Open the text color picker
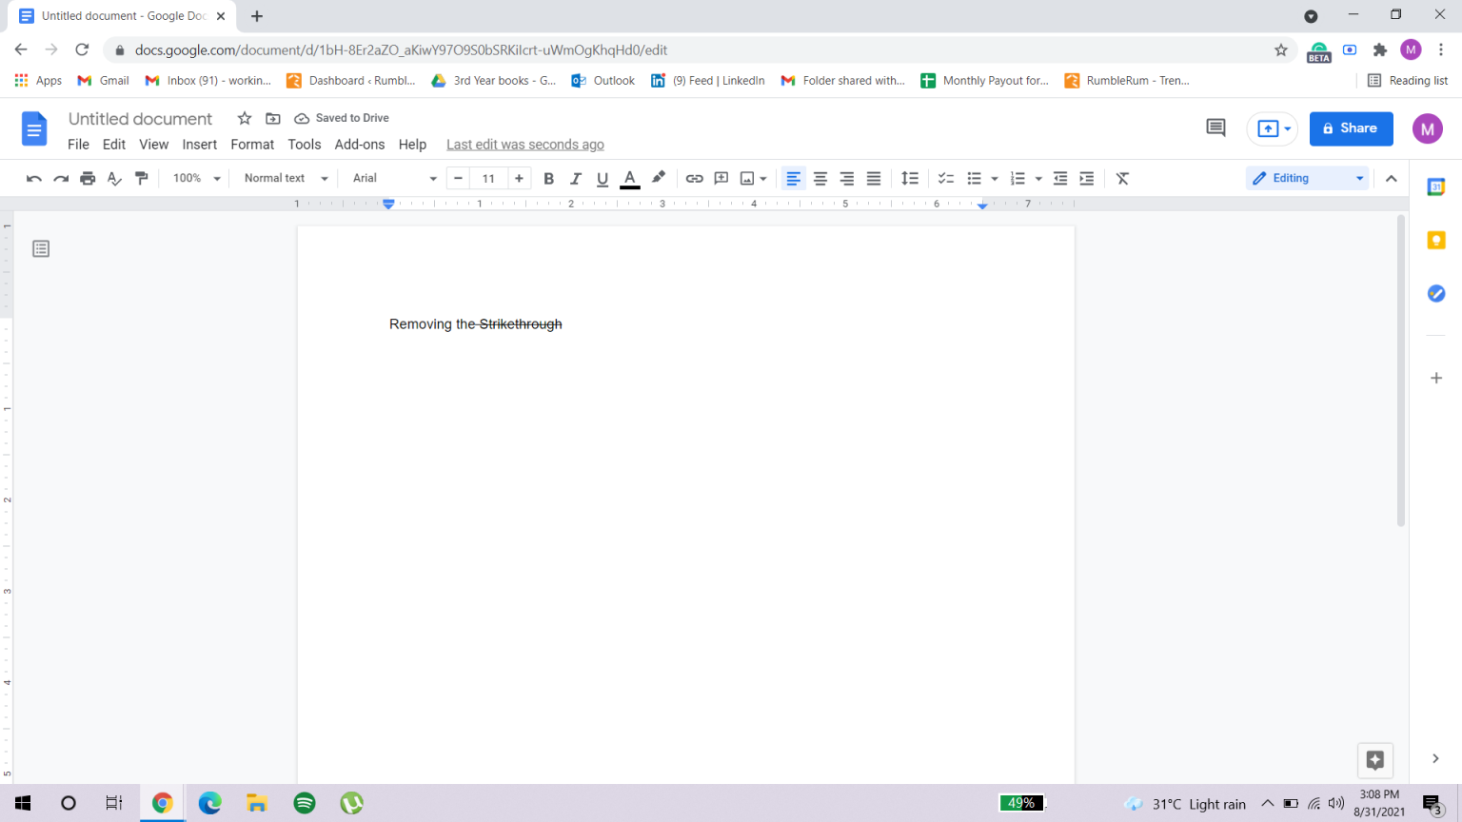The height and width of the screenshot is (822, 1462). pyautogui.click(x=629, y=178)
